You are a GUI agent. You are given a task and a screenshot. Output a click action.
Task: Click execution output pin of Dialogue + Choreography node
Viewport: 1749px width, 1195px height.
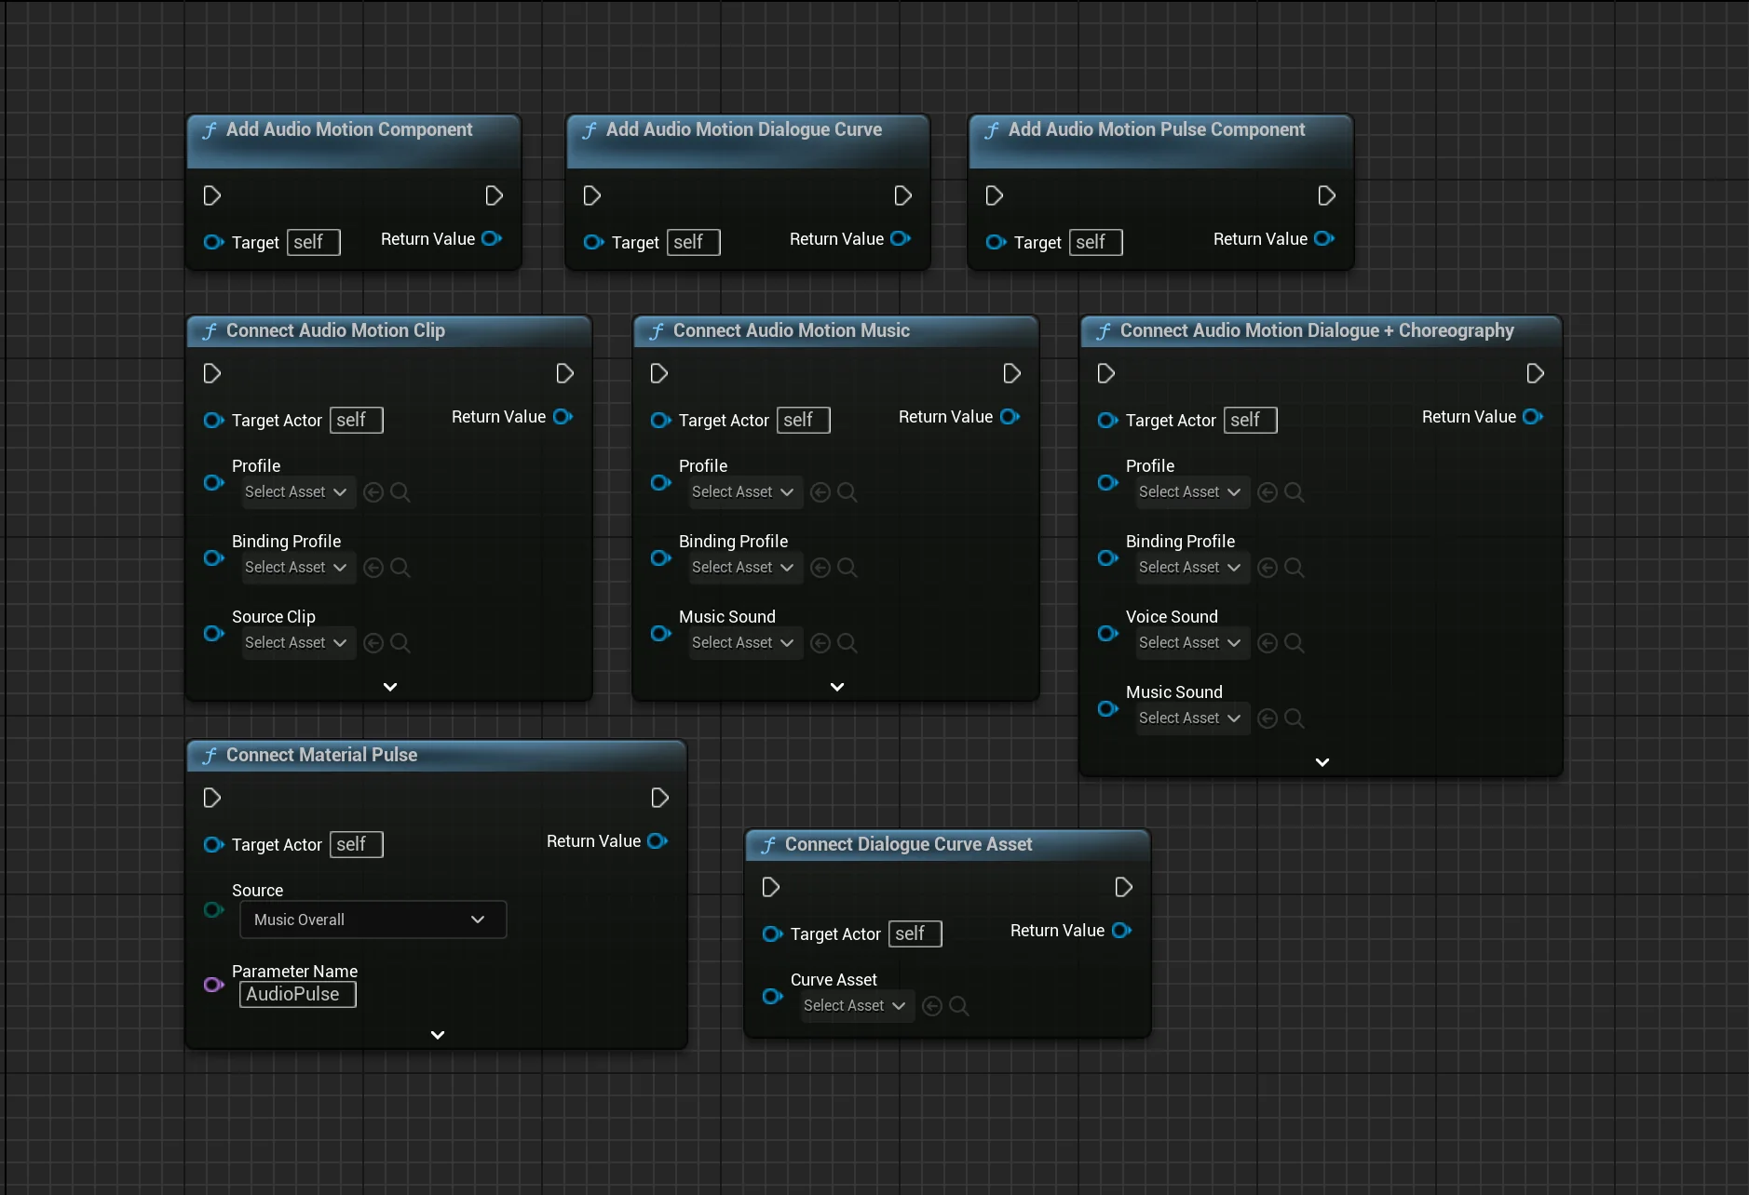pyautogui.click(x=1536, y=373)
